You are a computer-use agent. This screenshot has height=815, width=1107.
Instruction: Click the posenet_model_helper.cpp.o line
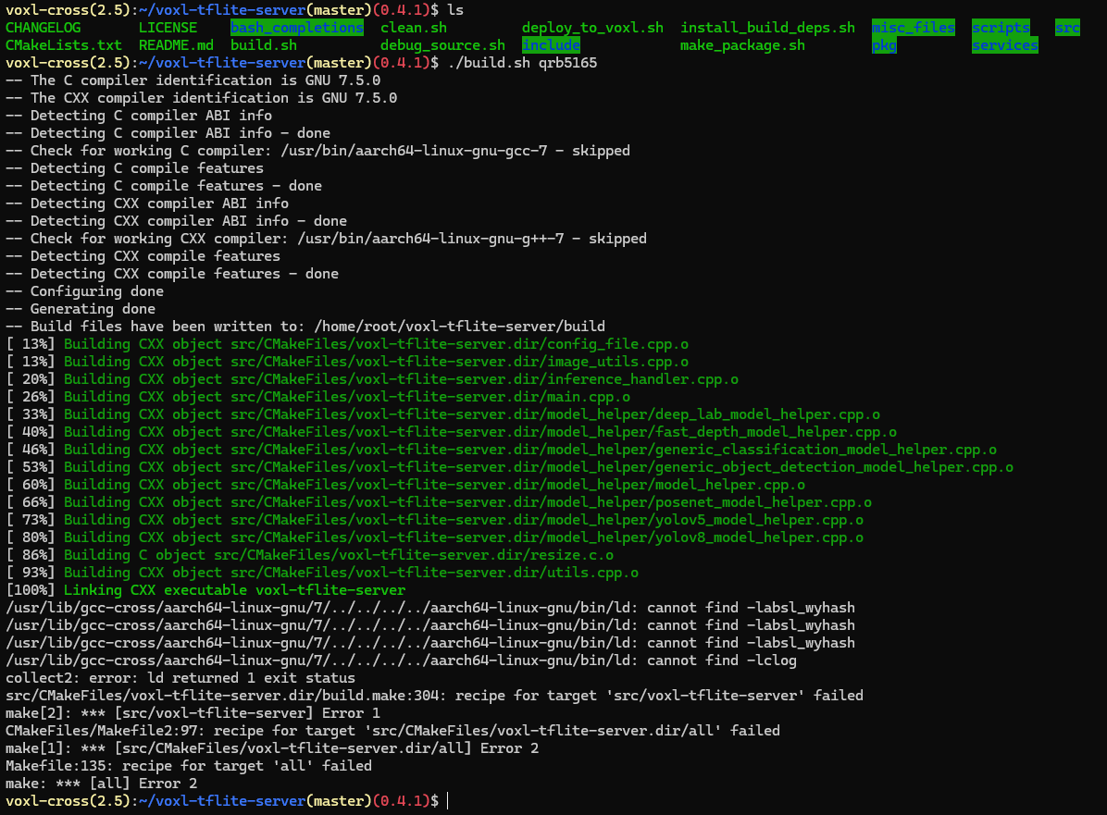pyautogui.click(x=439, y=502)
